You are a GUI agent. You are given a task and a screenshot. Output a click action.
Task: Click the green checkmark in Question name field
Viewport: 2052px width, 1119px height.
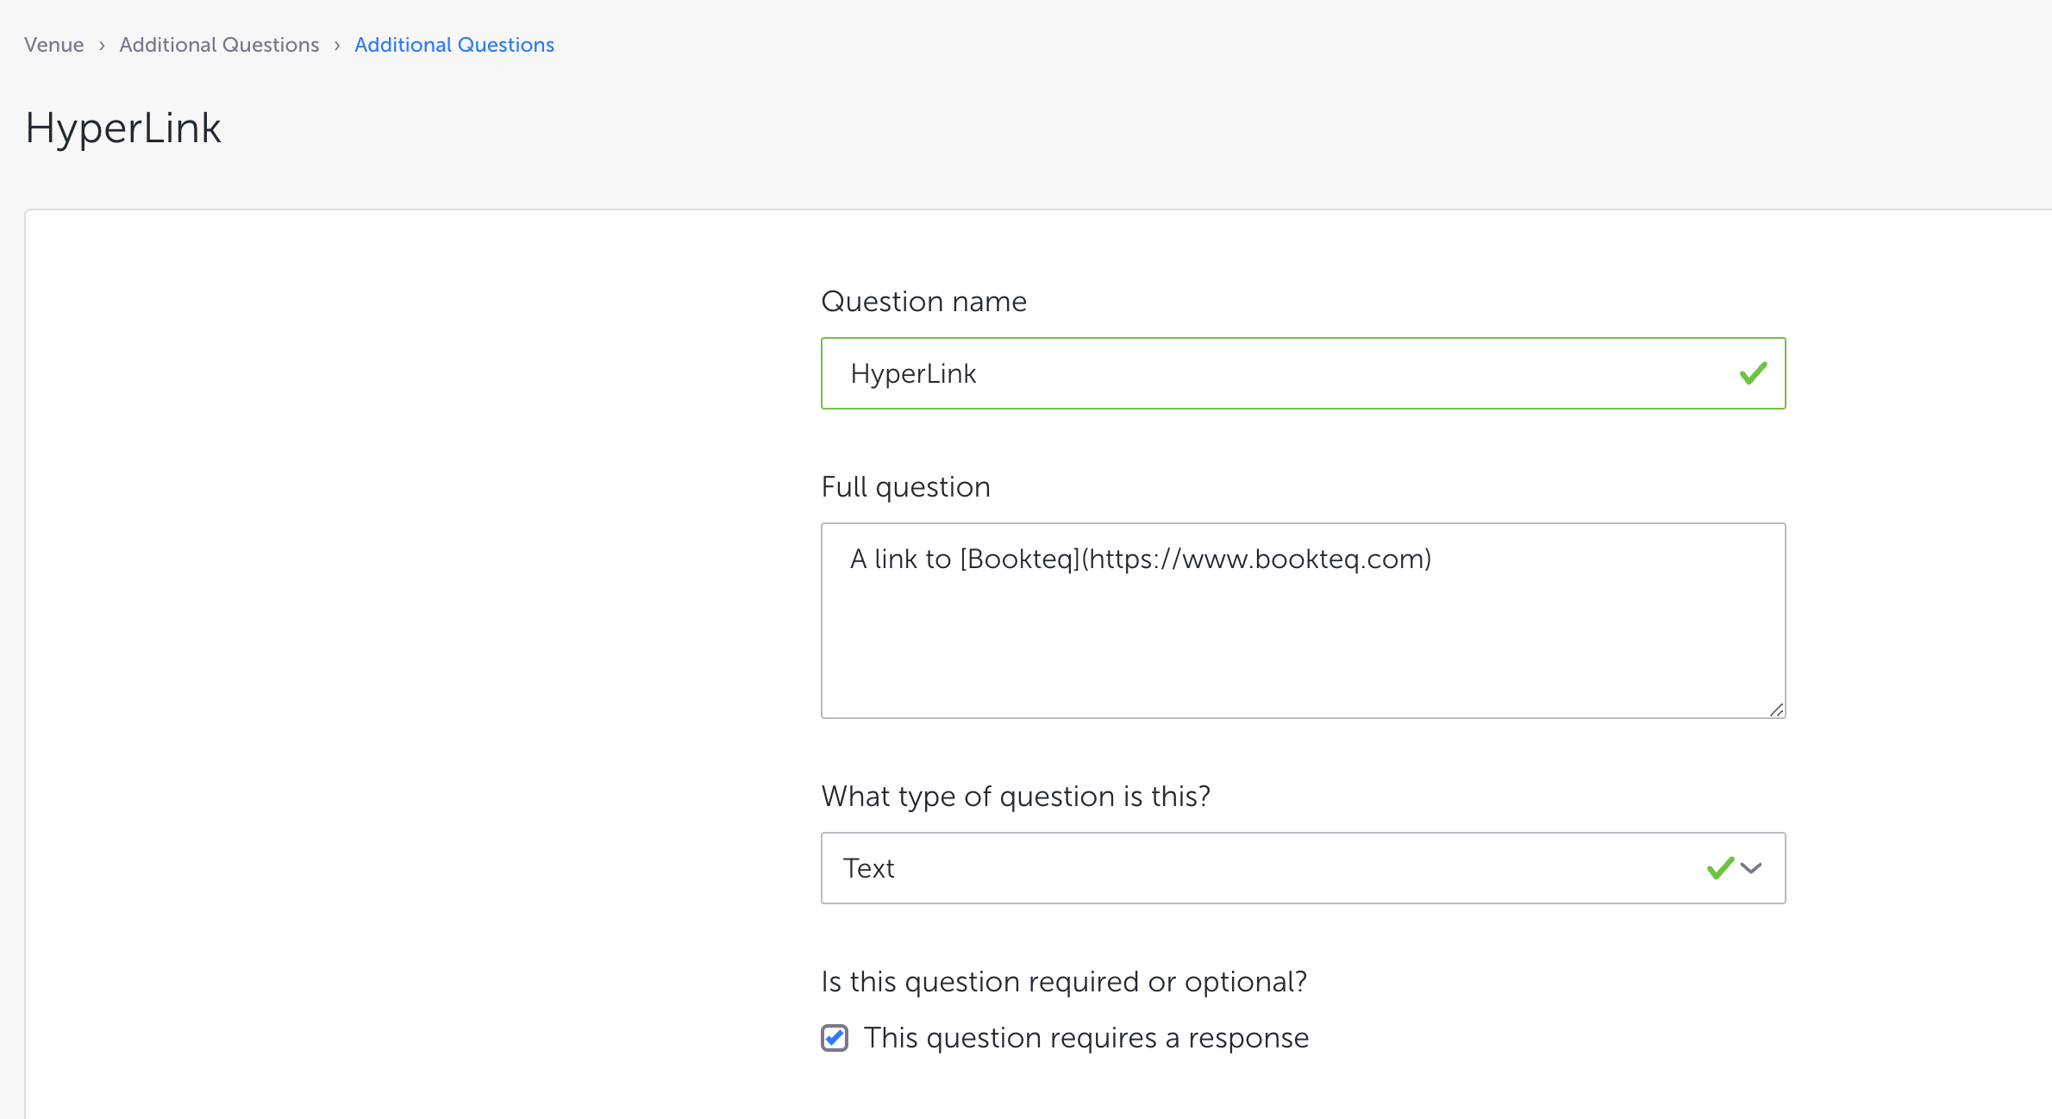point(1753,373)
